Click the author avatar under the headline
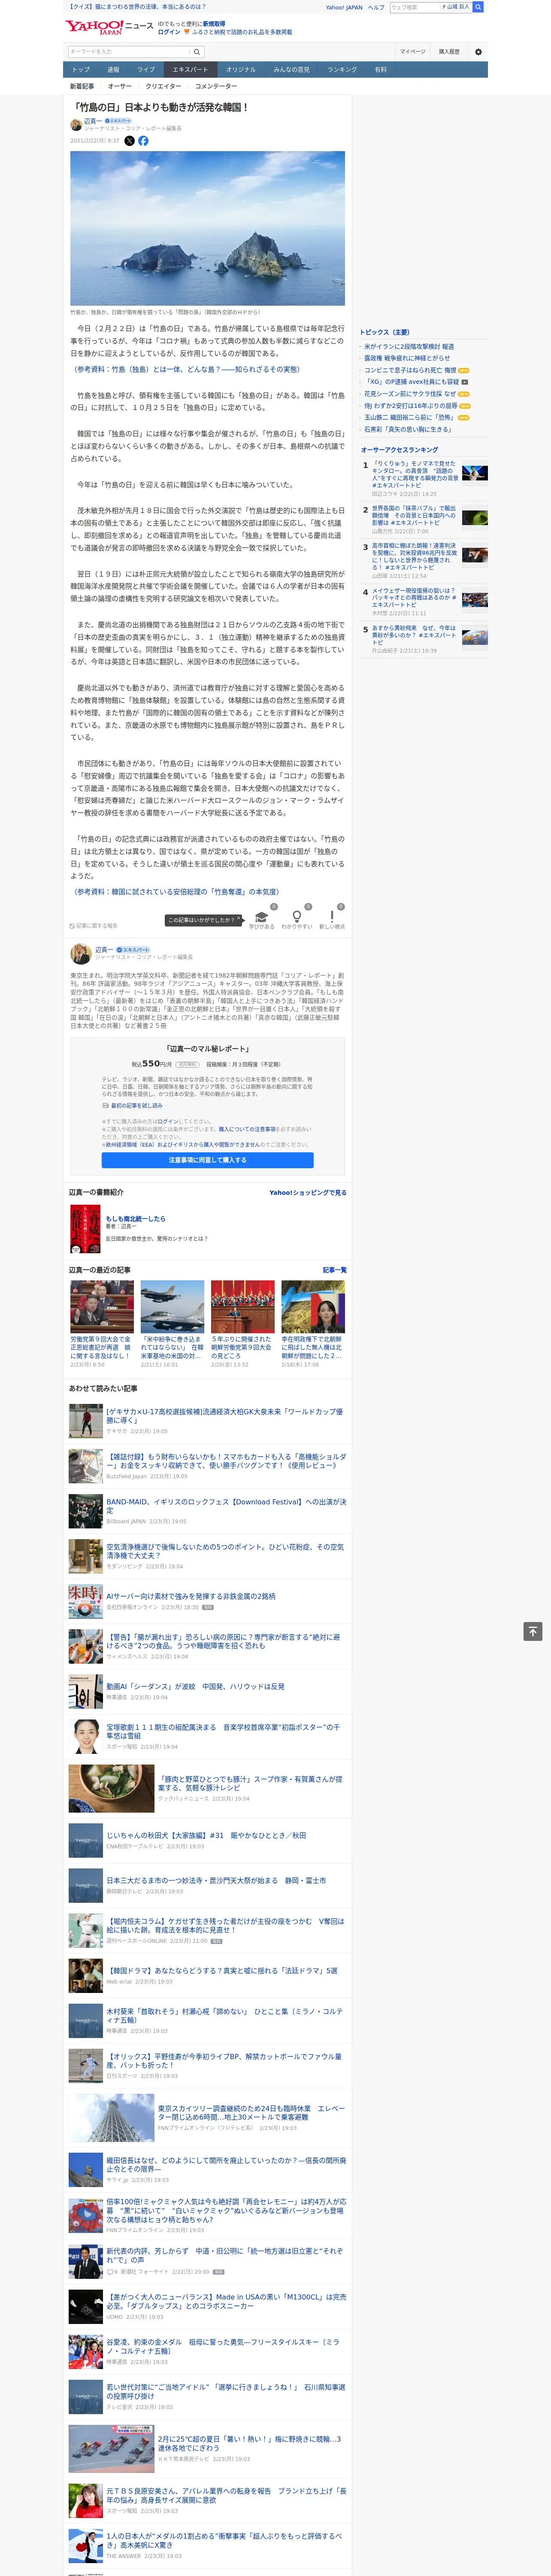 [x=76, y=124]
